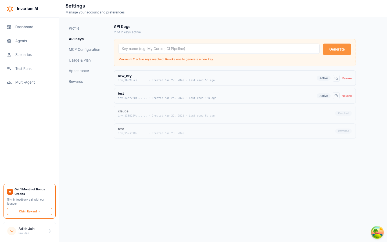Open the Rewards settings page
387x242 pixels.
point(76,81)
